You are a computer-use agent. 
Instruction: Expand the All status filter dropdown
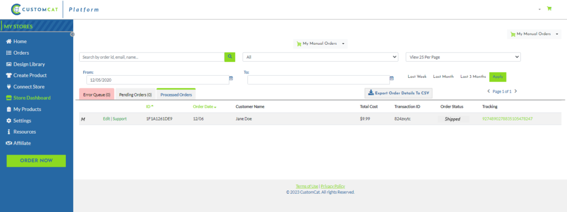pos(321,57)
